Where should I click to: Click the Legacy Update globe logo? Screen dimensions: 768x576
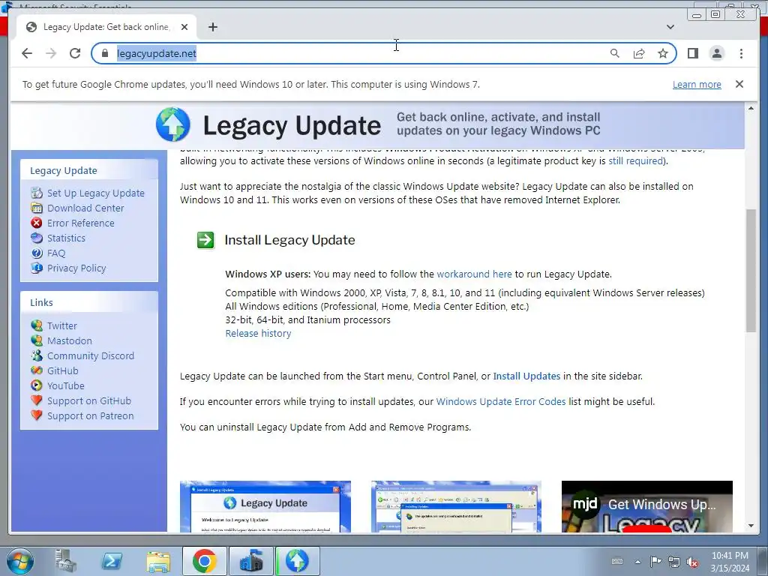tap(173, 124)
